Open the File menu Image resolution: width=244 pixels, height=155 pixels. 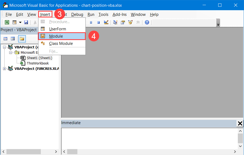click(9, 15)
